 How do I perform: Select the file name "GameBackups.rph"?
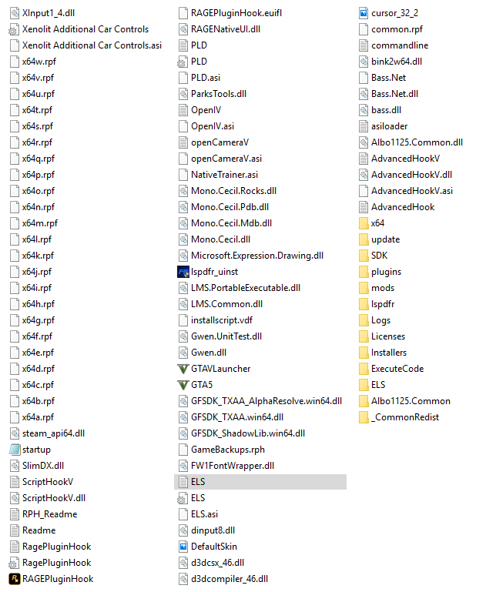[x=228, y=450]
